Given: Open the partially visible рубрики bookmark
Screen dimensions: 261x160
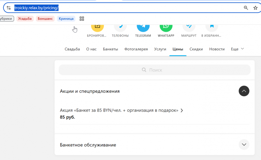Looking at the screenshot, I should coord(7,19).
